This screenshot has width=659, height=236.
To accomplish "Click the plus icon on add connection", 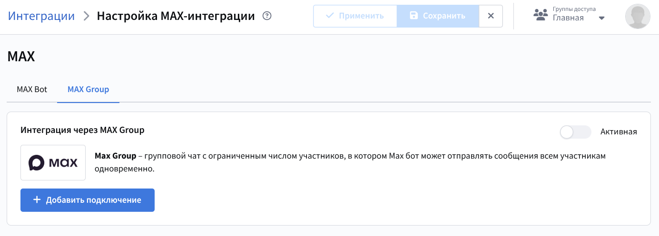I will (37, 200).
